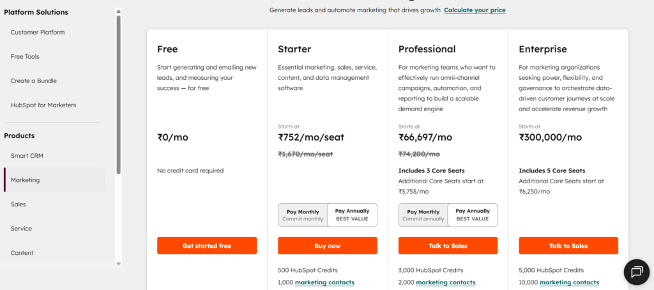
Task: Click Includes 5 Core Seats text
Action: (x=552, y=171)
